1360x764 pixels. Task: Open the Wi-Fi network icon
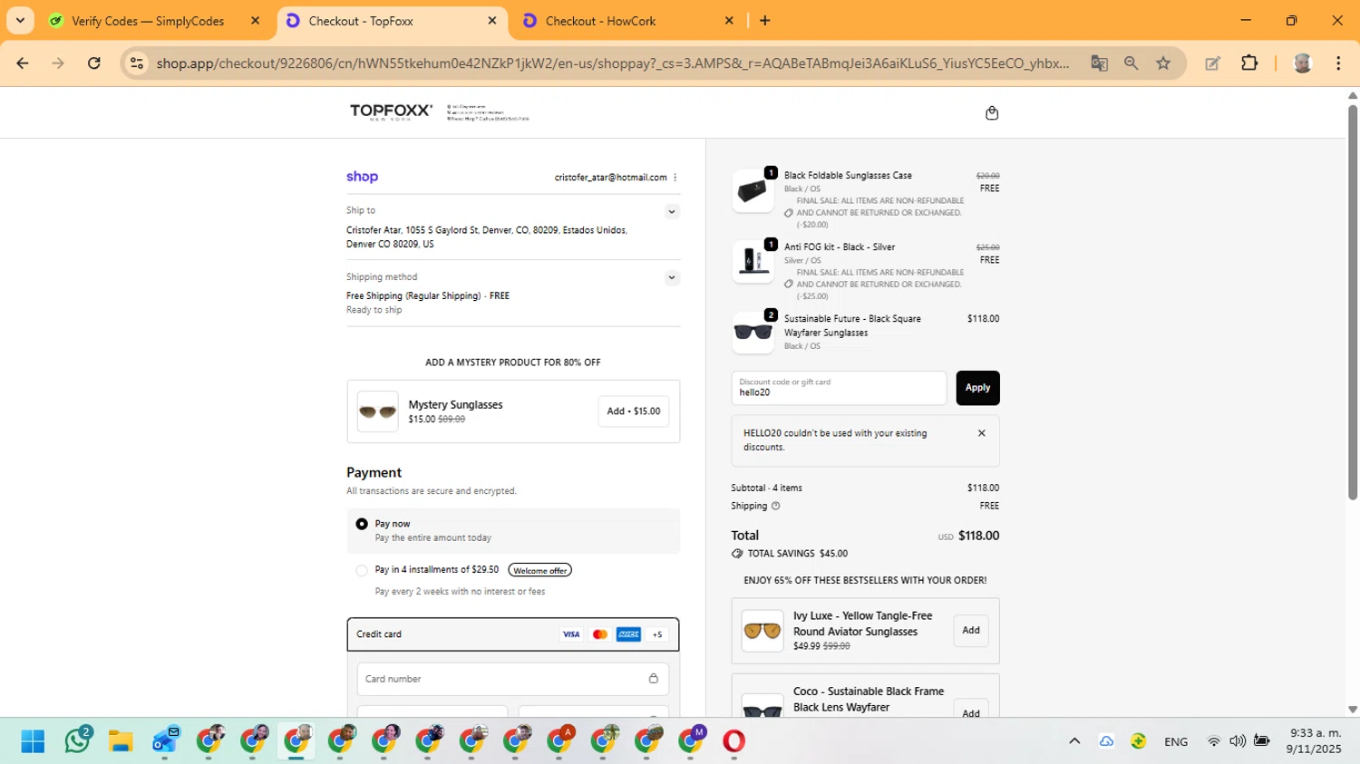pyautogui.click(x=1213, y=741)
